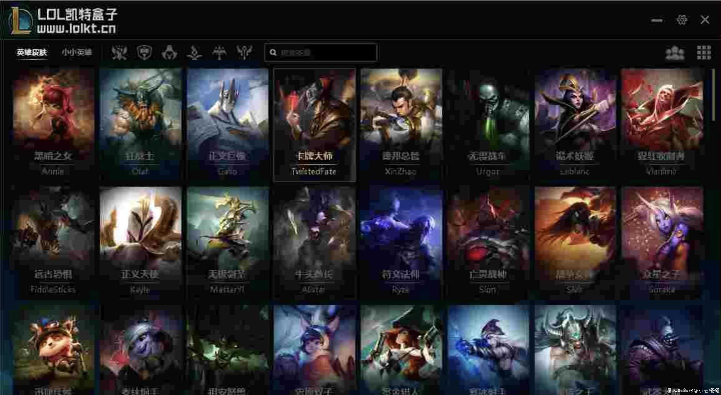Select the Vladimir champion card

pyautogui.click(x=662, y=124)
